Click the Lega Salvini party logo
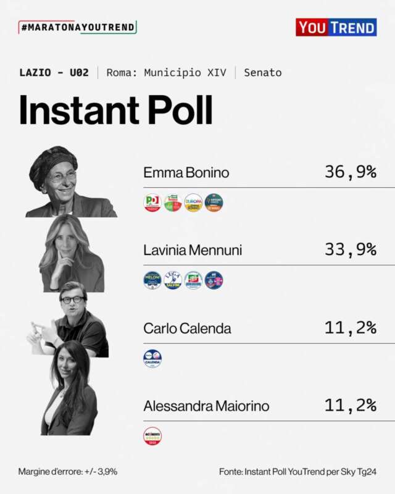Screen dimensions: 395x494 coord(173,280)
